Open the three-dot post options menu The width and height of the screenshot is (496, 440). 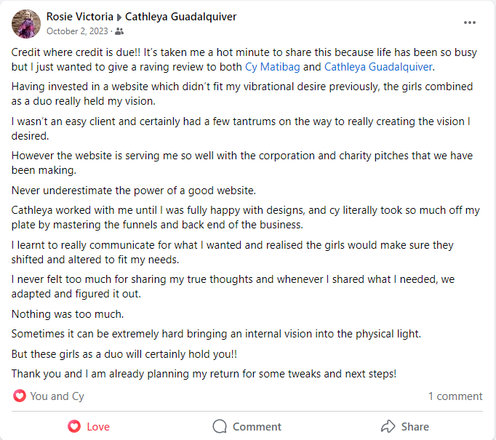(470, 23)
